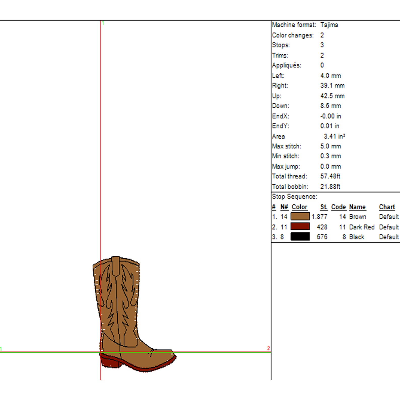Click the 'Trims:' label
The height and width of the screenshot is (400, 400).
pos(280,55)
